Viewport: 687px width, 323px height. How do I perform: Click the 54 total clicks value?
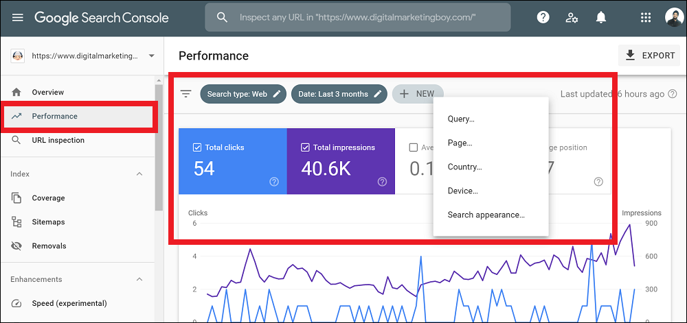[x=204, y=168]
